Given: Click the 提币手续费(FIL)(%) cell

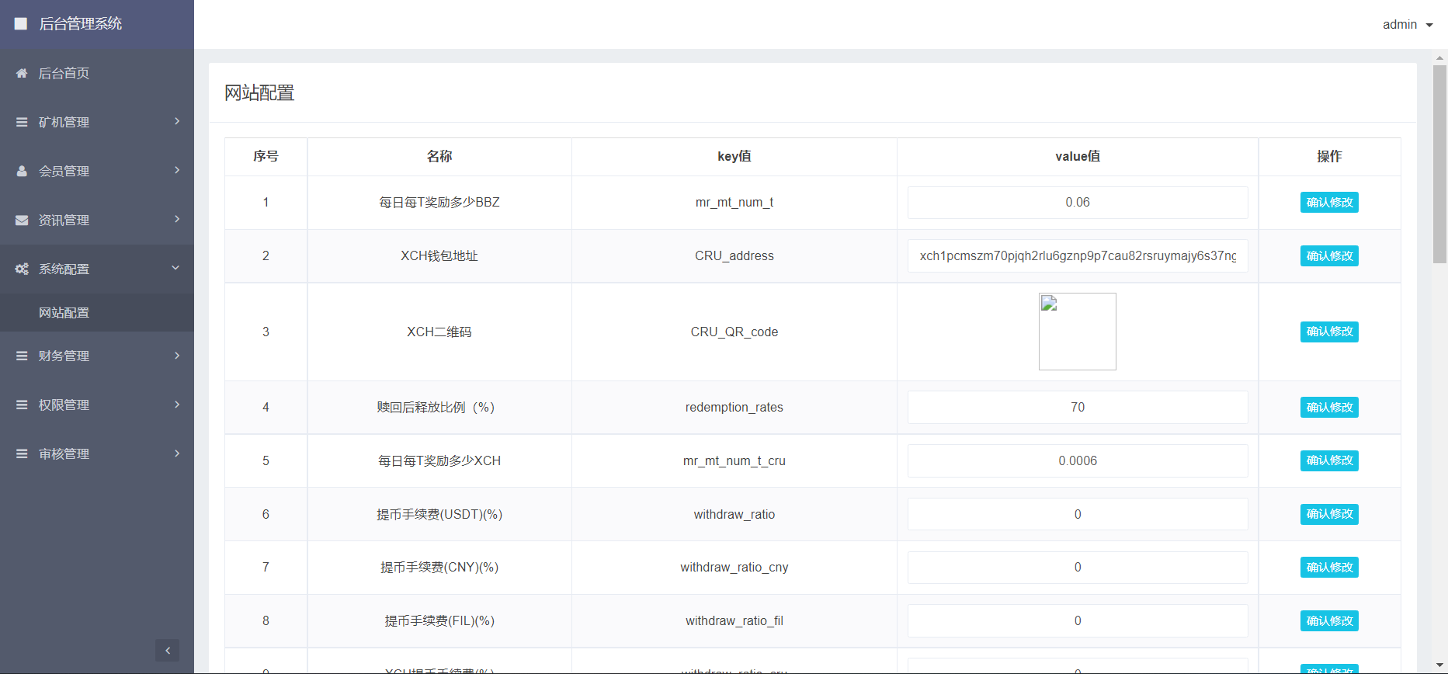Looking at the screenshot, I should click(x=439, y=621).
